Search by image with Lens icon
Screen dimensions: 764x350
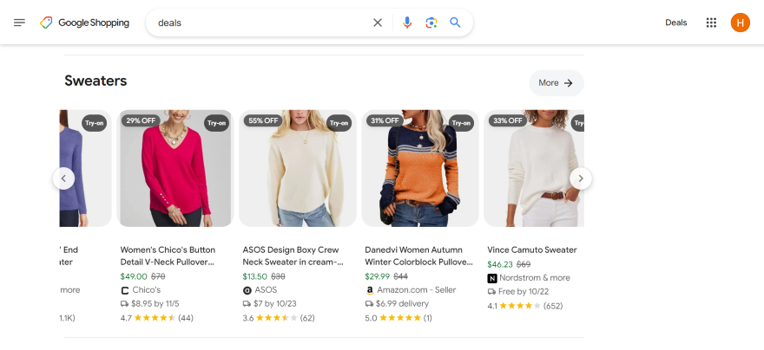click(x=431, y=23)
